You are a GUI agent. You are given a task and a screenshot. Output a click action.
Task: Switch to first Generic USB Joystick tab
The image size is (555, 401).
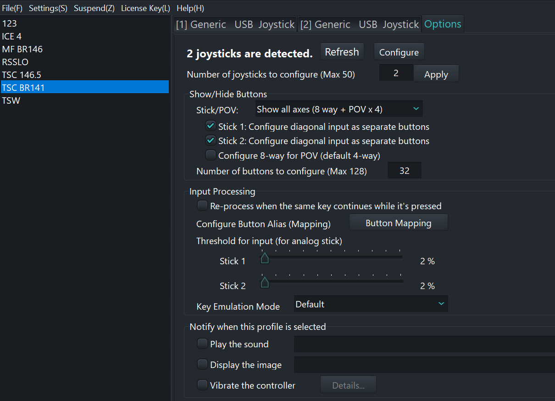(x=235, y=24)
